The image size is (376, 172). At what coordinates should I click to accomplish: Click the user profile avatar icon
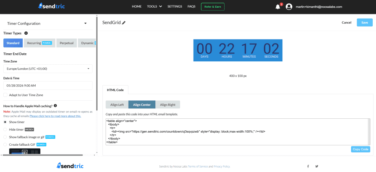click(289, 7)
